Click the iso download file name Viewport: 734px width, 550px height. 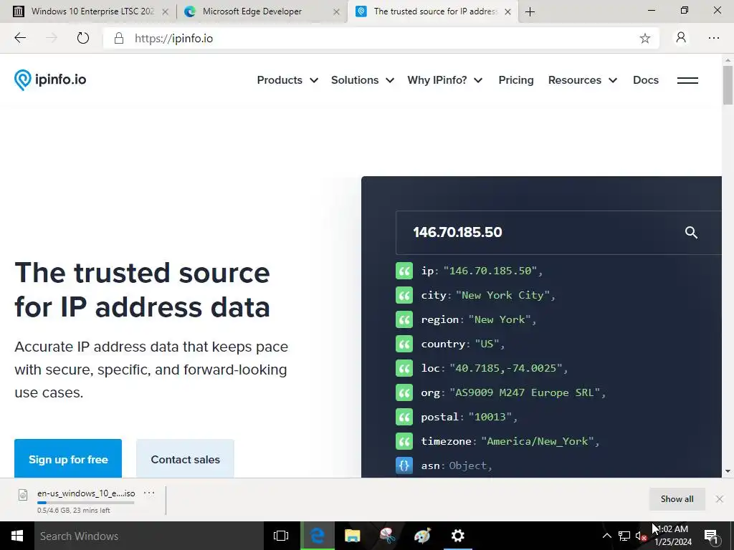pos(86,493)
